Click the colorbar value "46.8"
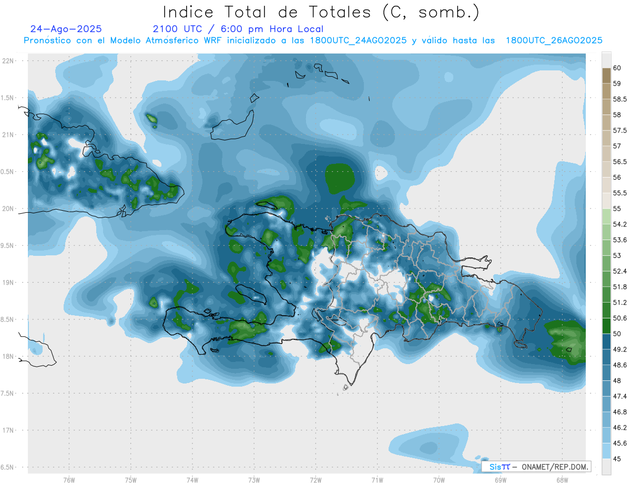This screenshot has height=487, width=631. pyautogui.click(x=620, y=412)
